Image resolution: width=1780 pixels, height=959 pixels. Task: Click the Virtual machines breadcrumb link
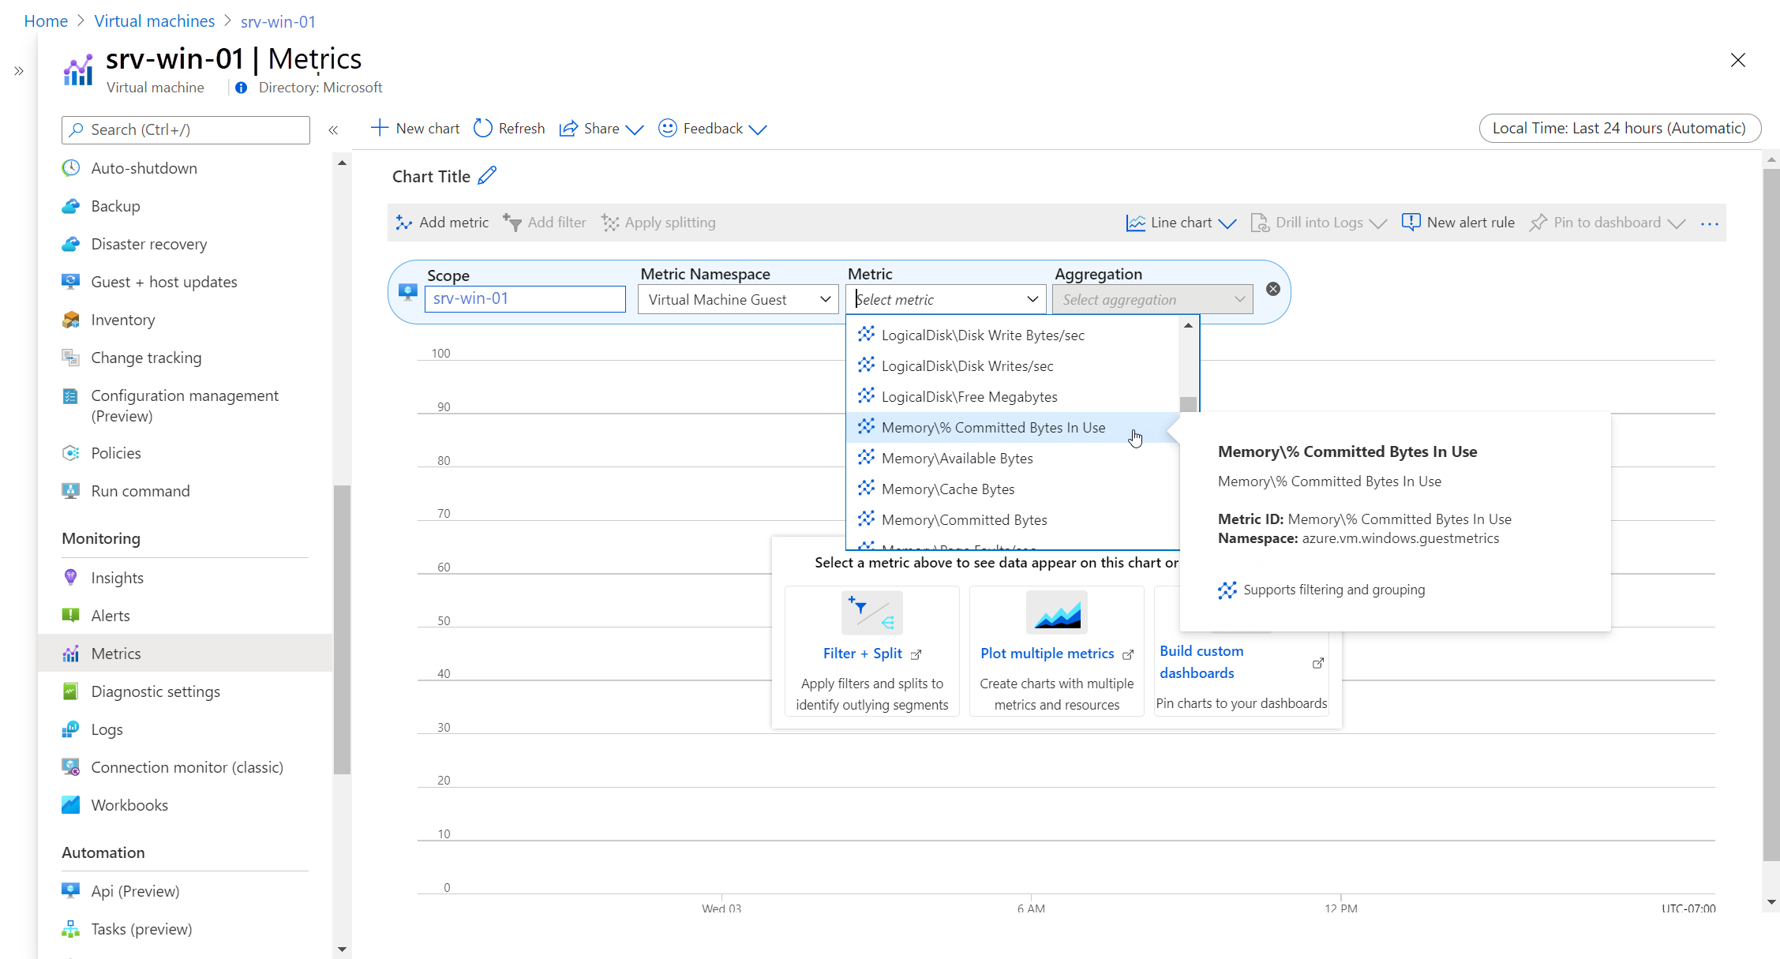click(154, 21)
